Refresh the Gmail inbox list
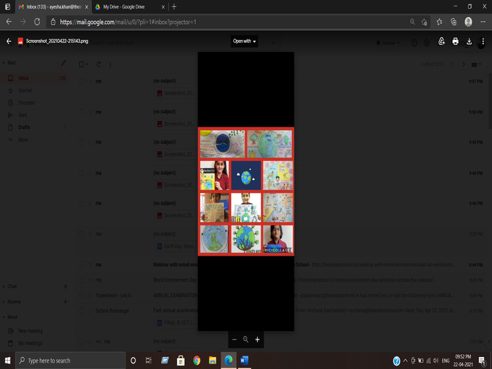Screen dimensions: 492x369 pos(98,65)
